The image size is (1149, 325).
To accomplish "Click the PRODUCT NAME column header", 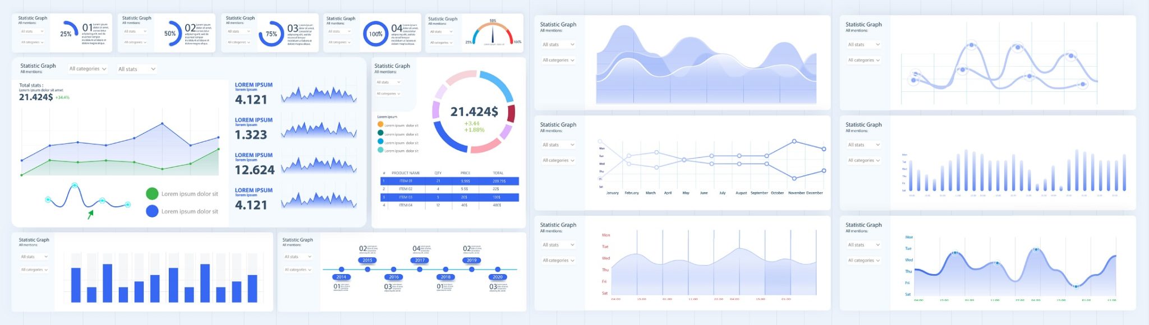I will point(406,173).
